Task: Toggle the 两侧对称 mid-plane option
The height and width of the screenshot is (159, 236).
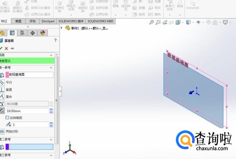Action: point(2,131)
